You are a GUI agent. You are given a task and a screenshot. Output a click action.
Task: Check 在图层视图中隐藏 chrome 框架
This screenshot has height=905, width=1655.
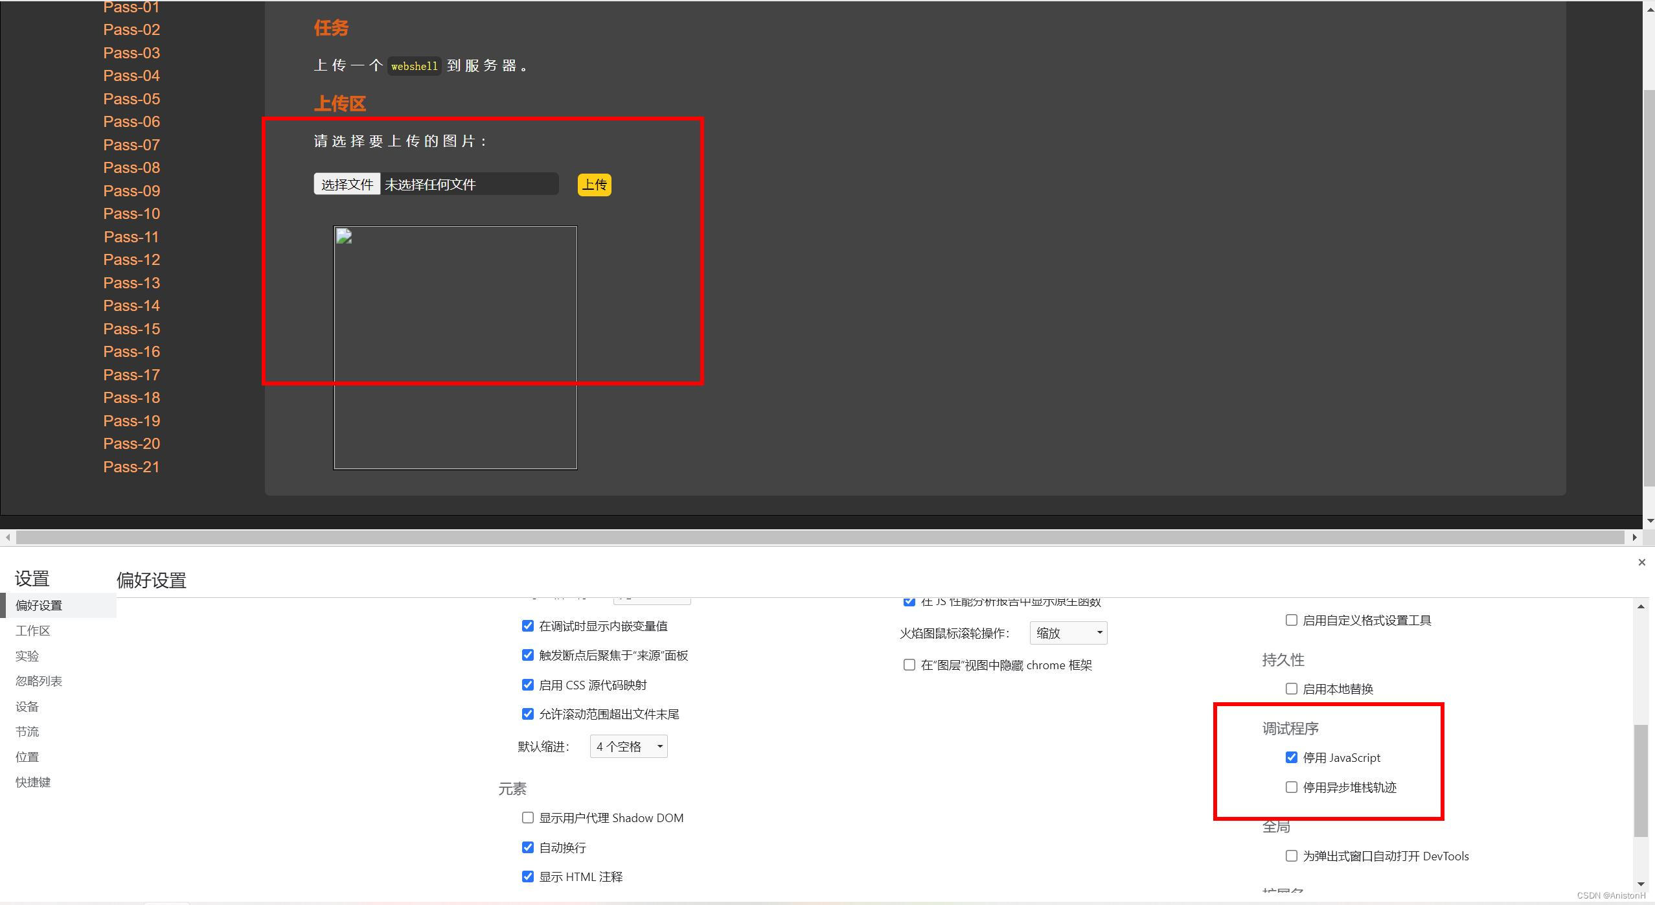point(909,665)
